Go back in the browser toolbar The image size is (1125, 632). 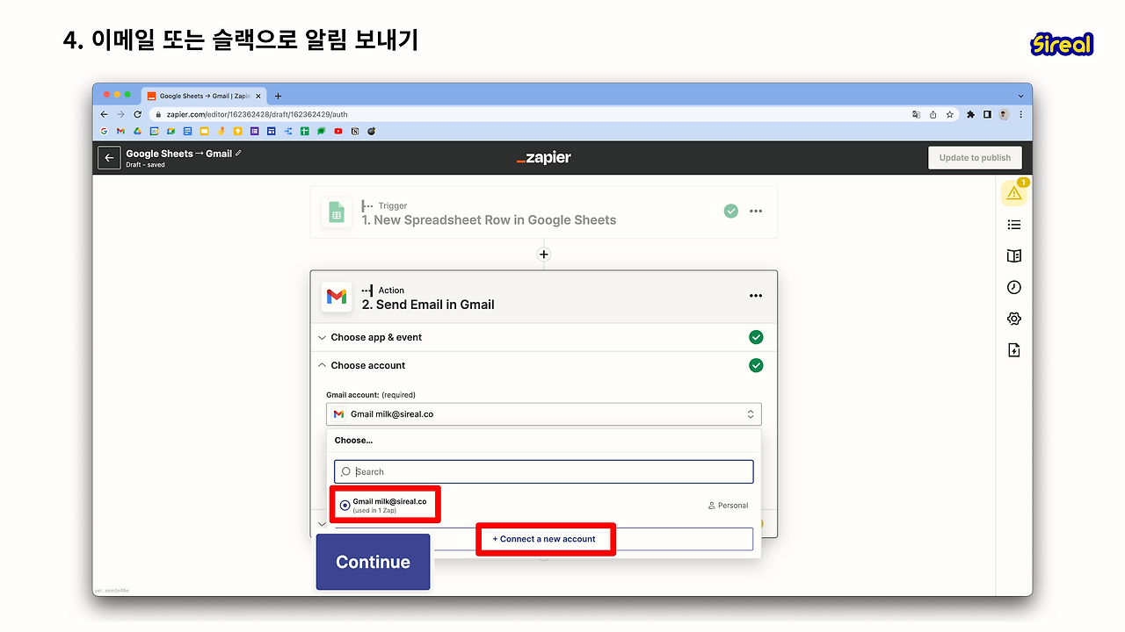coord(104,114)
